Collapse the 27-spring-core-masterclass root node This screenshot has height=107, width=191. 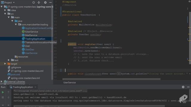click(x=1, y=7)
